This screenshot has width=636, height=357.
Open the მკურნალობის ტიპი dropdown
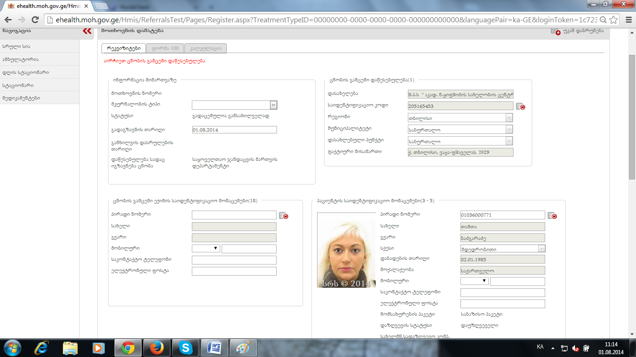[273, 105]
